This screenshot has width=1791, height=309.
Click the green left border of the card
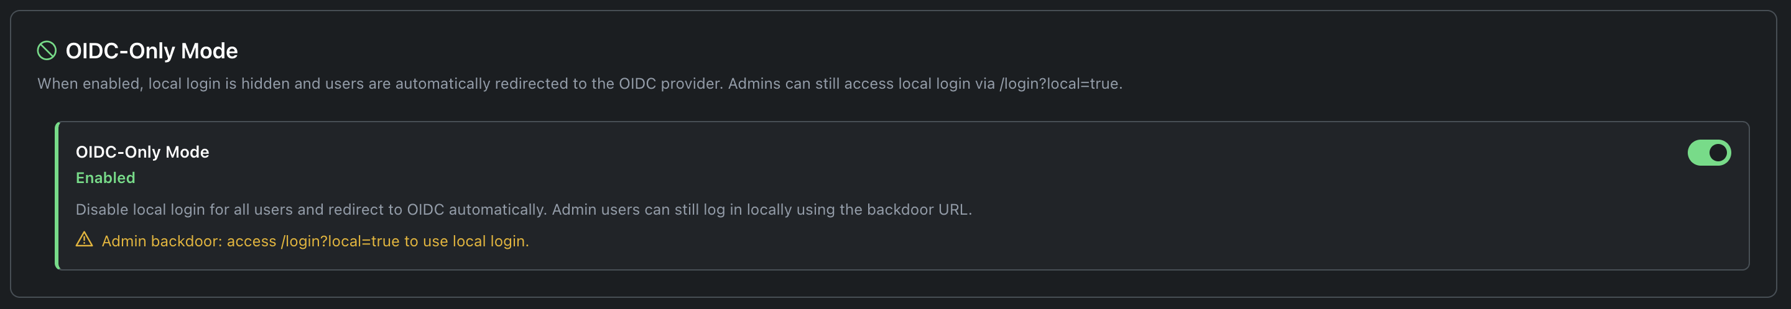[x=57, y=196]
